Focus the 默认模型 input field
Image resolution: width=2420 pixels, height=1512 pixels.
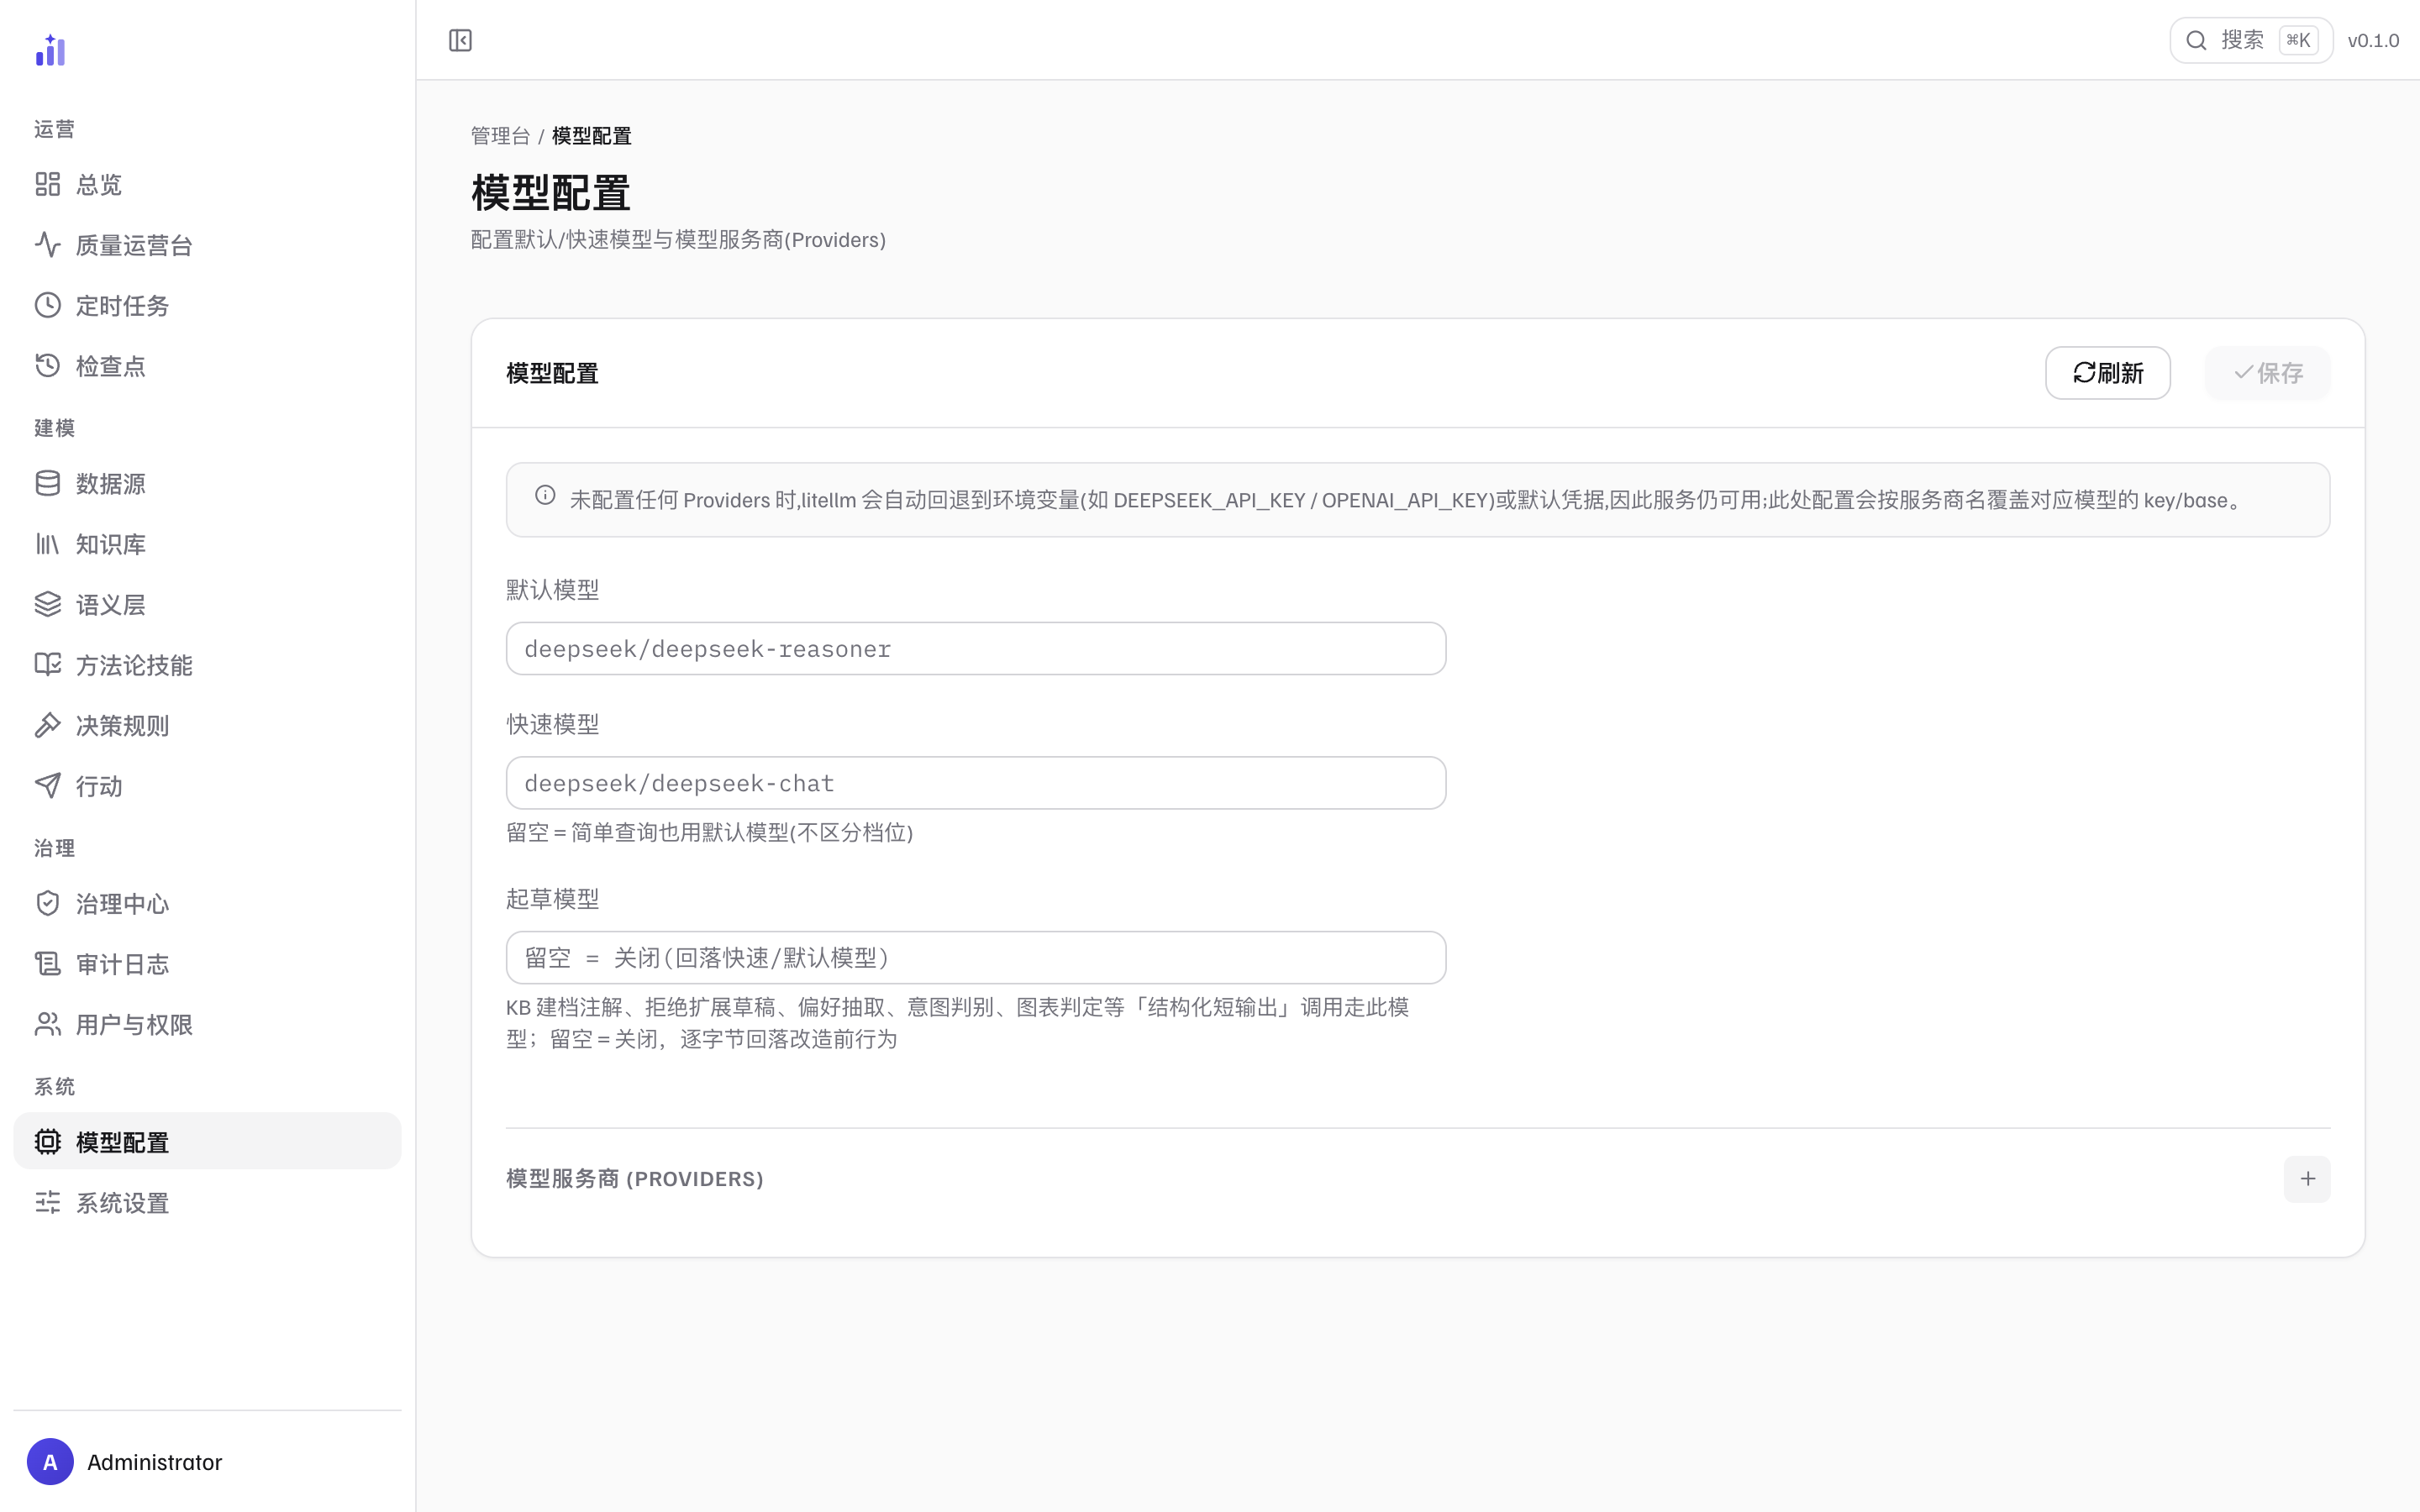tap(976, 649)
